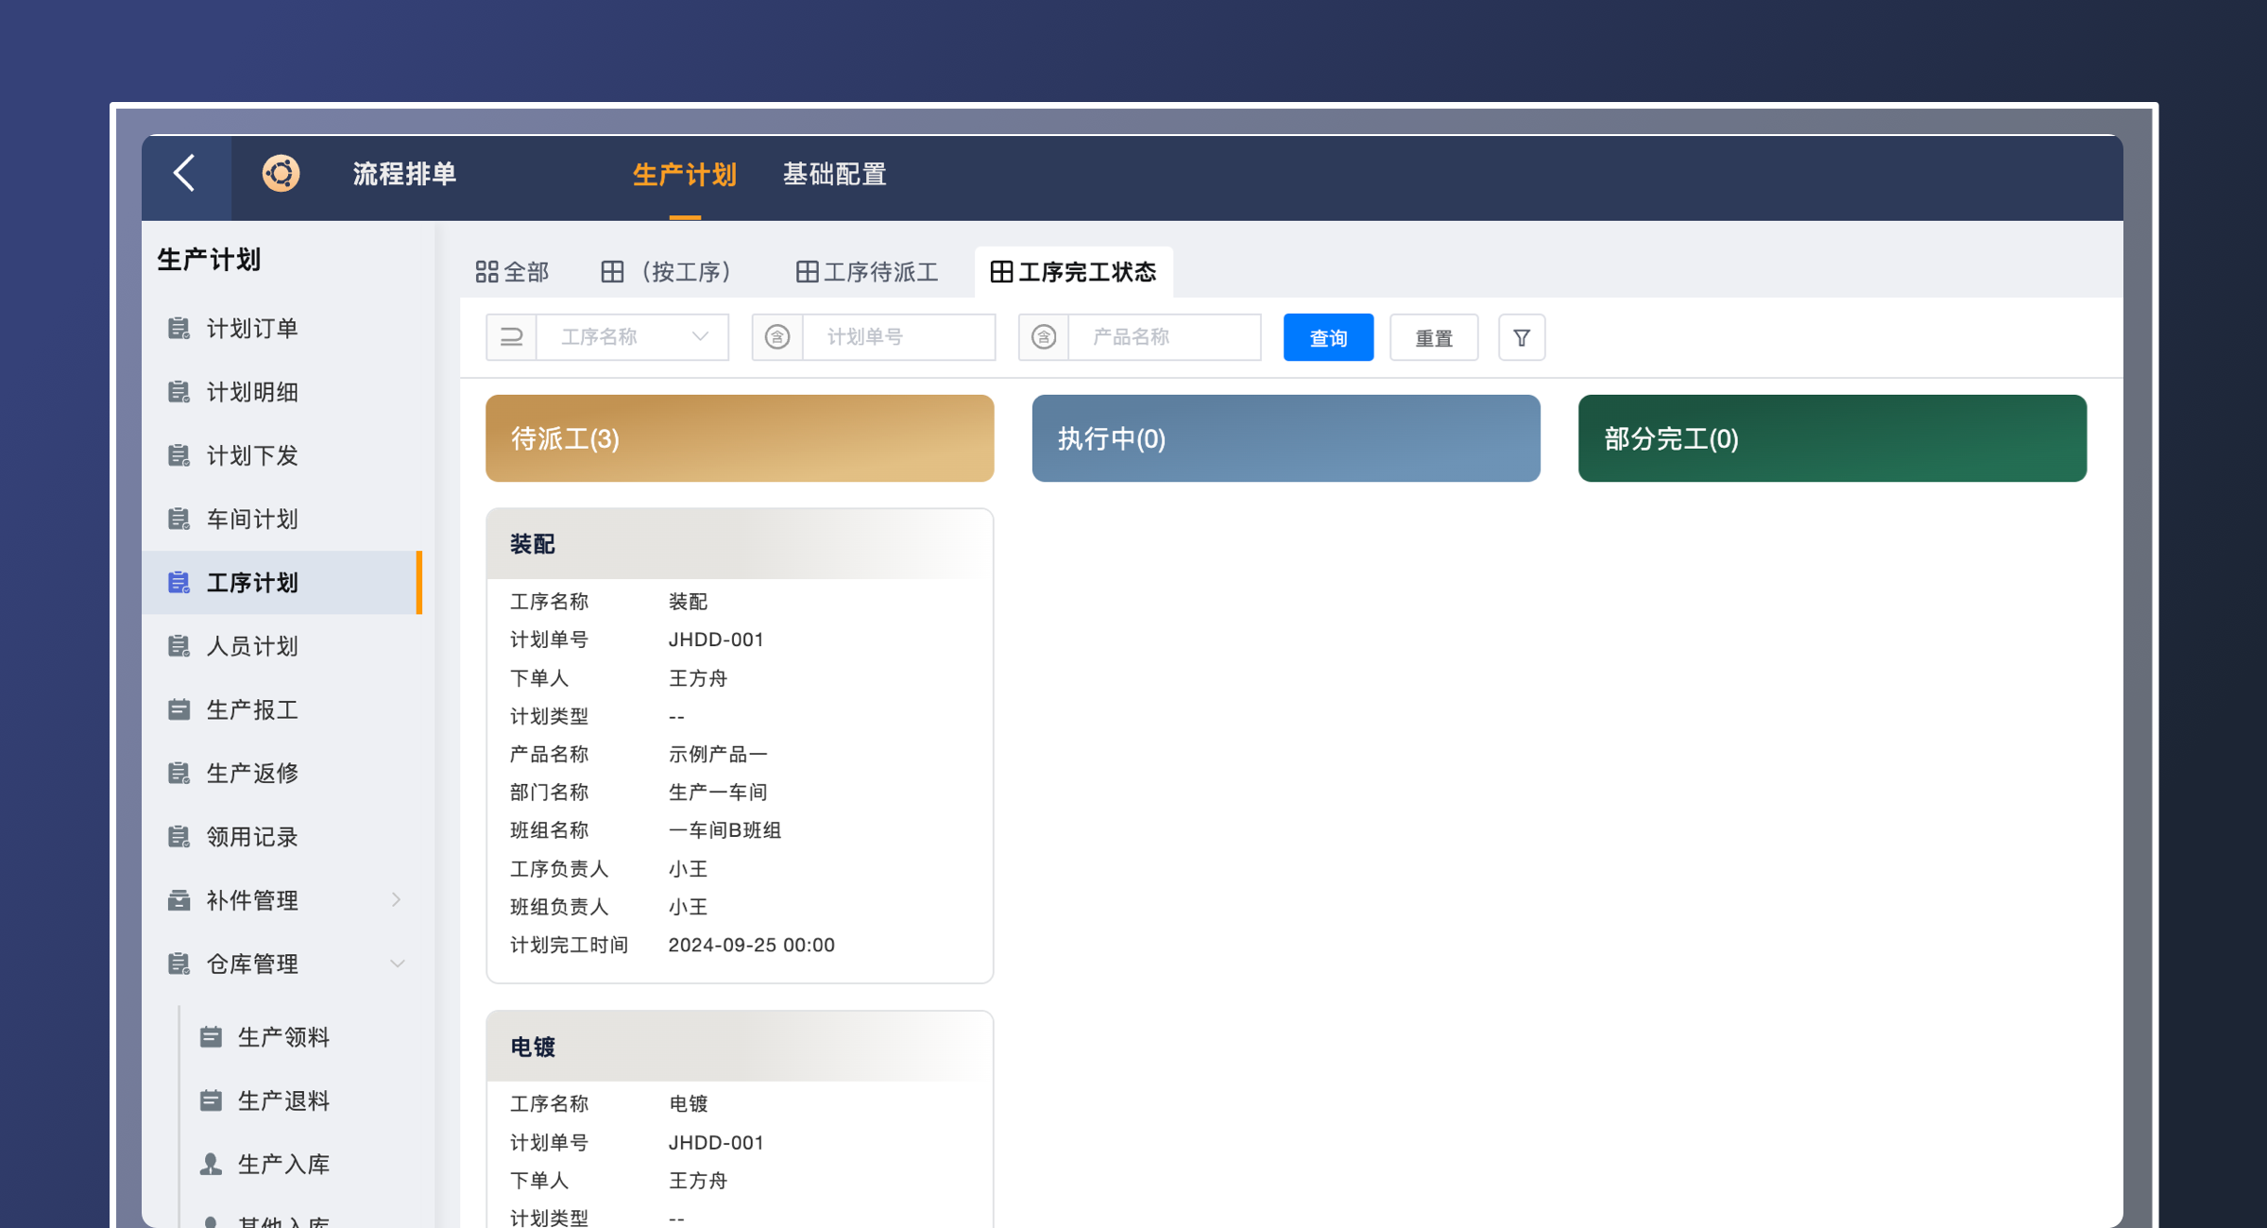Toggle the 执行中(0) status filter card
This screenshot has height=1228, width=2267.
pyautogui.click(x=1286, y=438)
